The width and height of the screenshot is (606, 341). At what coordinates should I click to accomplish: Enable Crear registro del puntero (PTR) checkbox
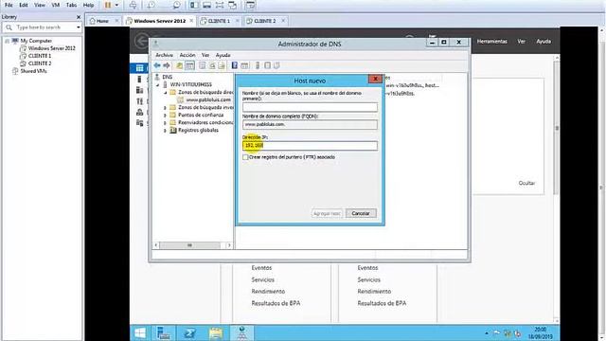coord(245,157)
